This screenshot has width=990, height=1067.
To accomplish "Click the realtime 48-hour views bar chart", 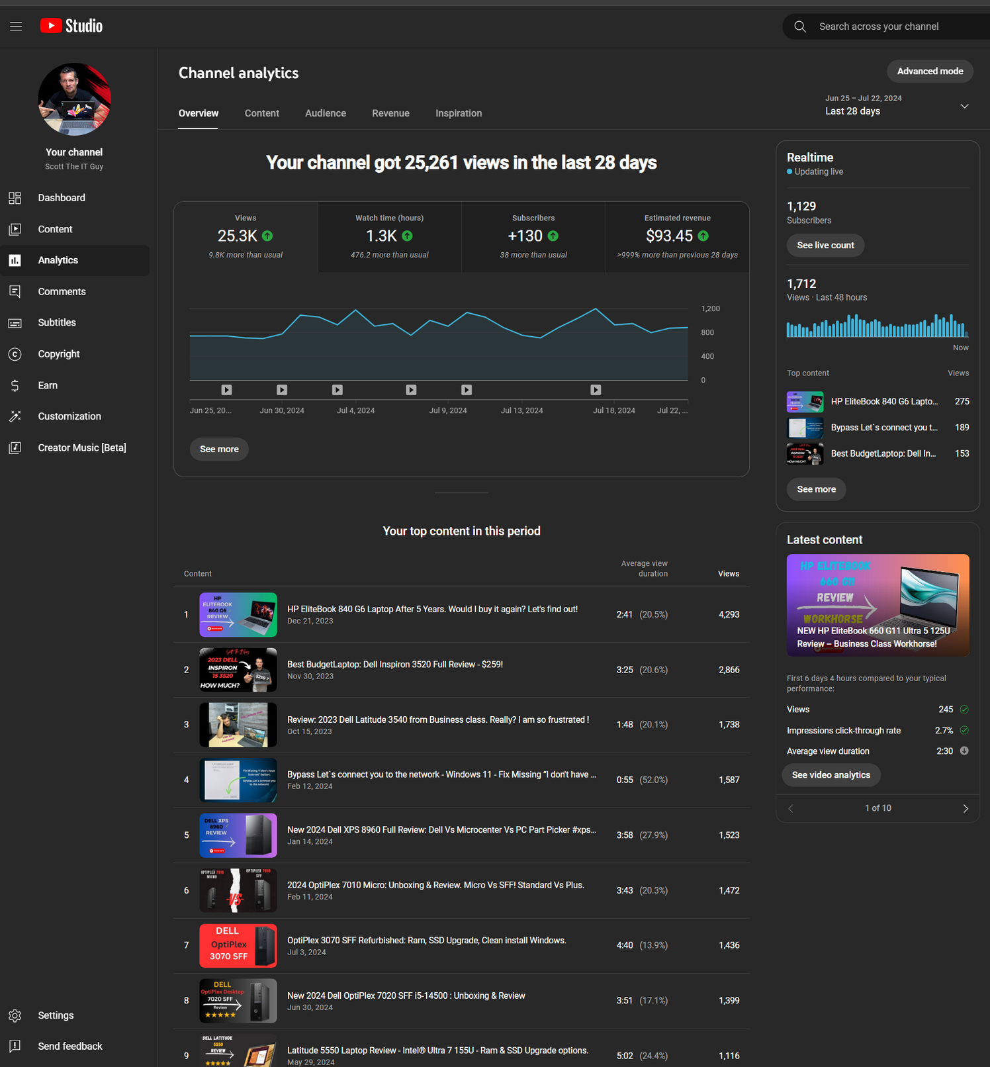I will [x=877, y=325].
